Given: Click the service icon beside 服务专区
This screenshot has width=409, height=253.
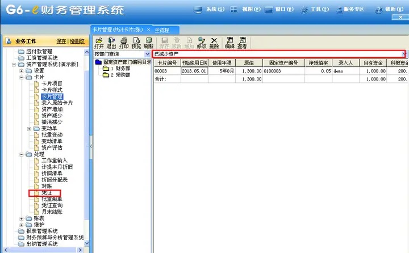Looking at the screenshot, I should tap(339, 10).
